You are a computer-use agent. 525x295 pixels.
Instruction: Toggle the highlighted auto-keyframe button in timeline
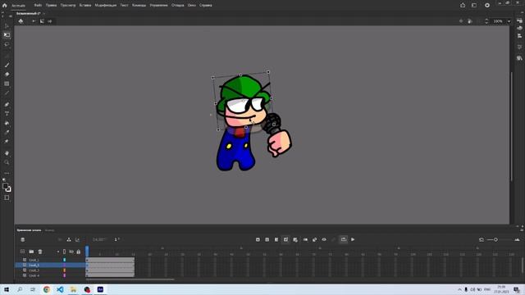coord(285,239)
